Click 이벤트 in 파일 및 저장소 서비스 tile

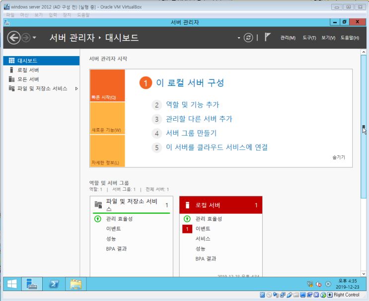[113, 229]
